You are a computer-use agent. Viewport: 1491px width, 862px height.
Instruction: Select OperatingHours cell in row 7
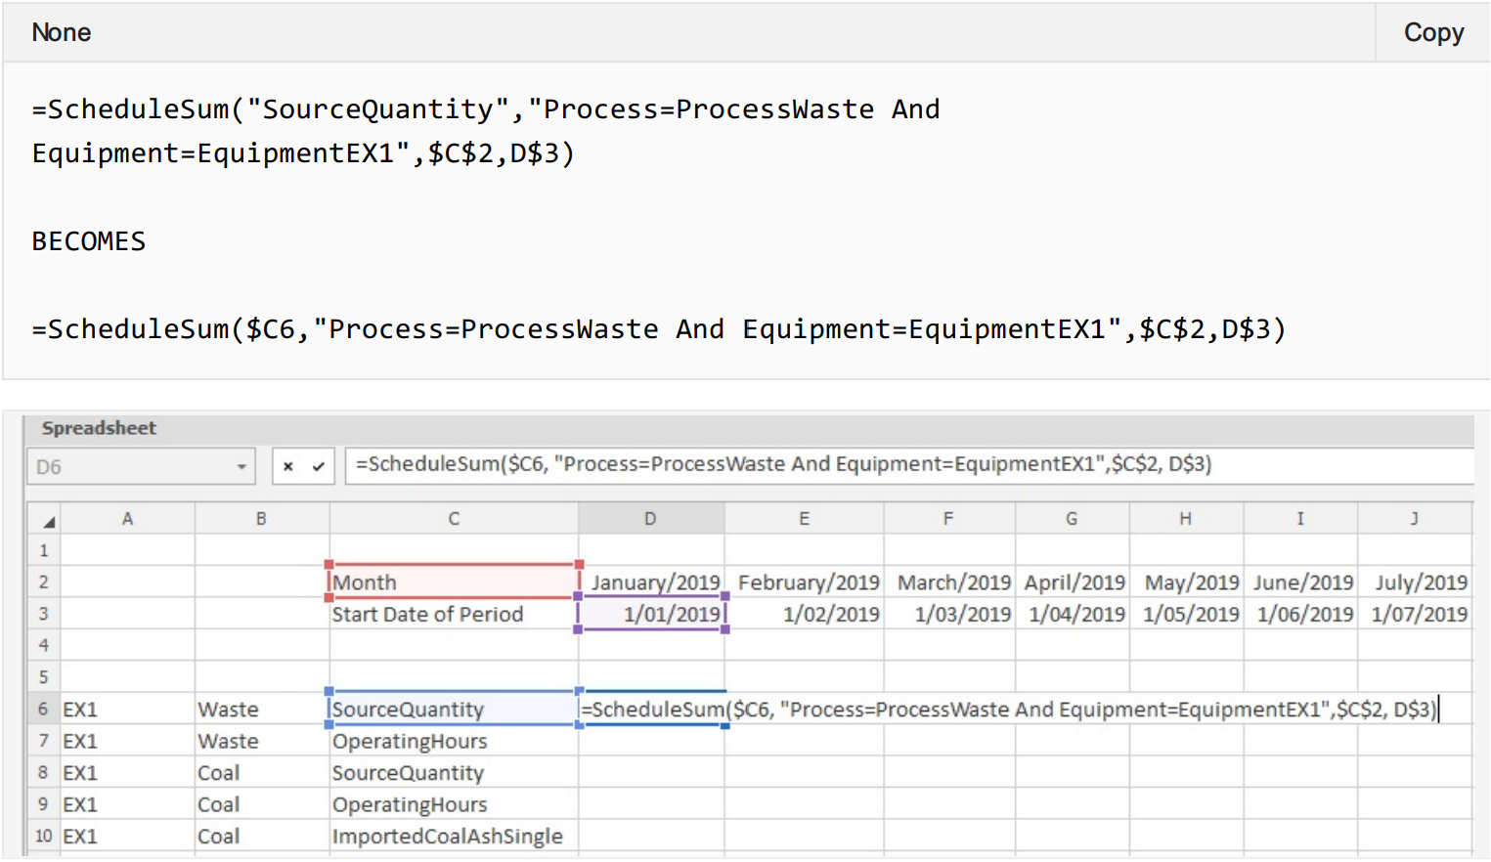(x=454, y=742)
